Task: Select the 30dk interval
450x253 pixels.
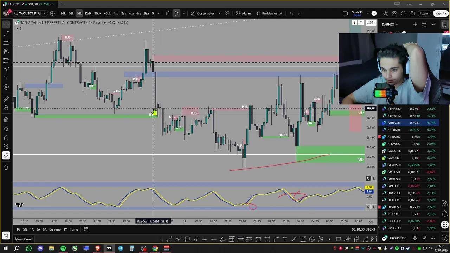Action: 98,13
